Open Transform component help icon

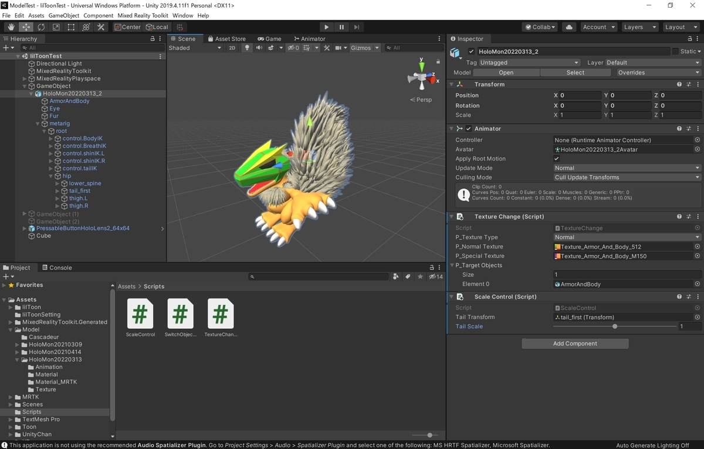click(679, 84)
